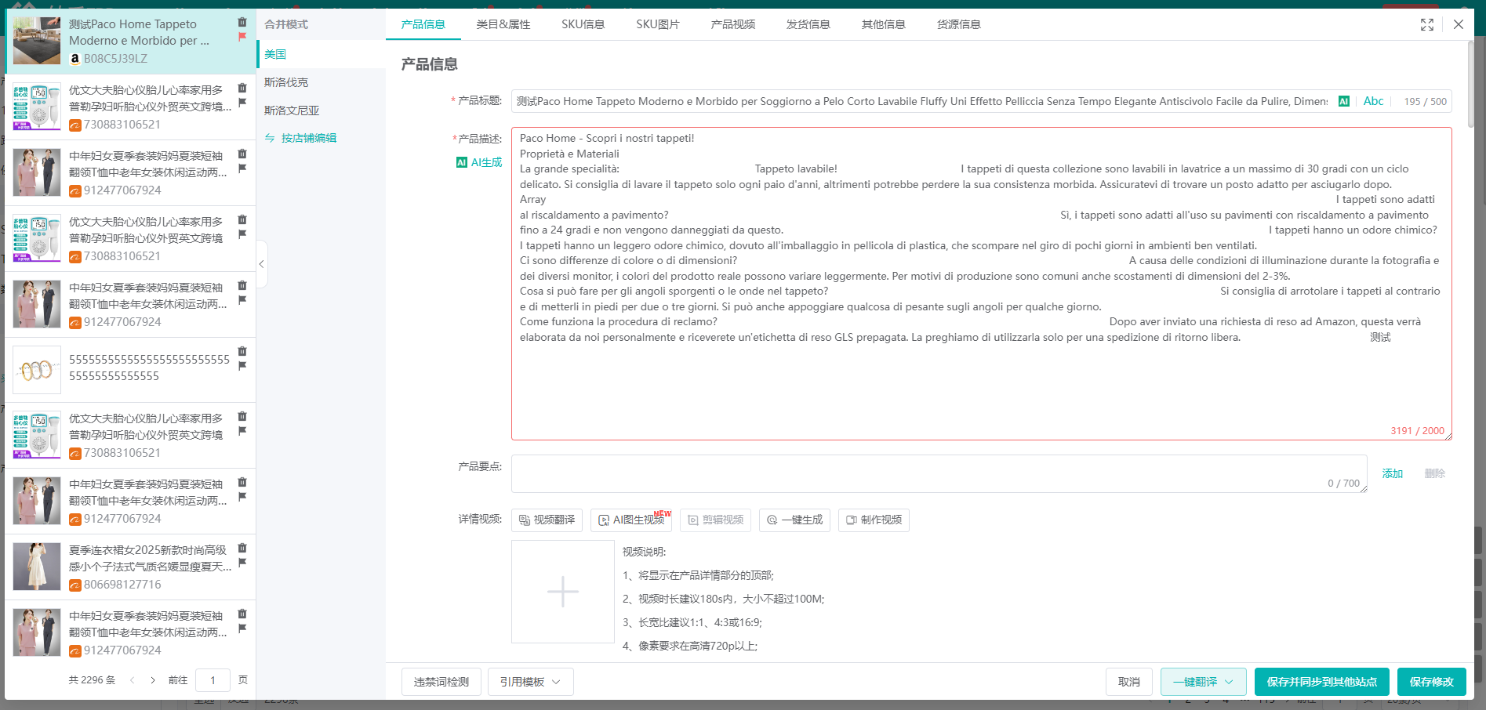
Task: Flag the 5555555 product row
Action: pos(242,365)
